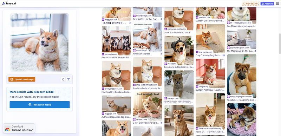Screen dimensions: 281x136
Task: Click the dog on pink bed thumbnail
Action: tap(242, 120)
